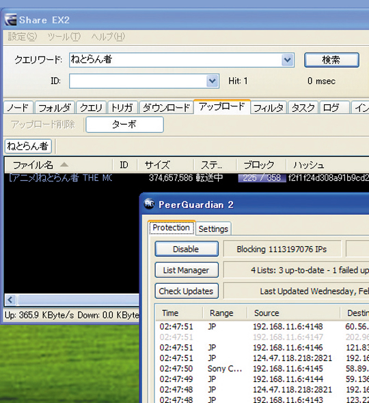
Task: Sort by ステ.. status column header
Action: pyautogui.click(x=215, y=165)
